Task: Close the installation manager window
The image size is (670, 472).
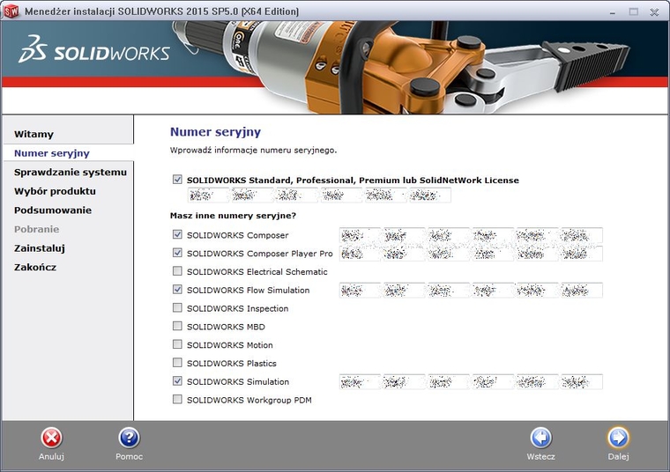Action: point(654,12)
